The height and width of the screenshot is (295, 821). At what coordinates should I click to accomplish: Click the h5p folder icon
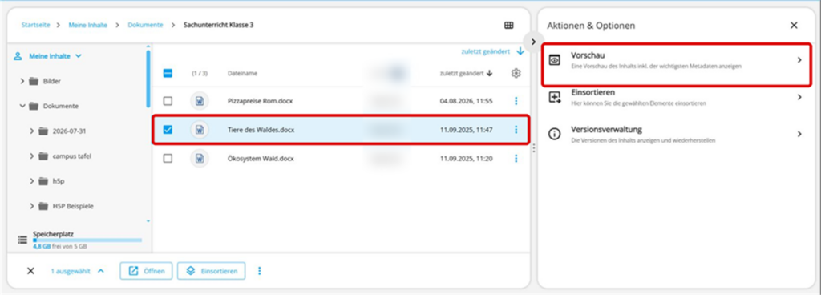tap(43, 181)
